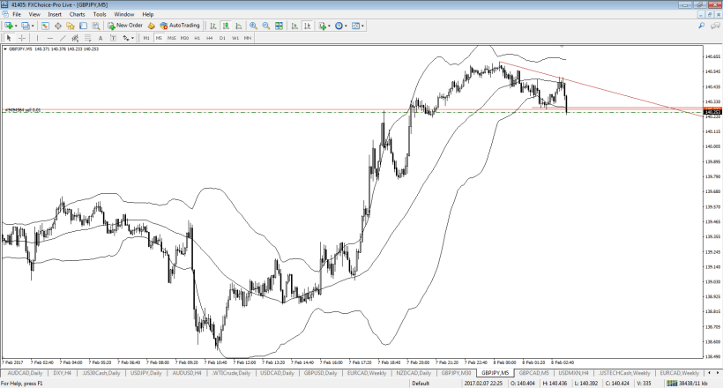The image size is (723, 388).
Task: Expand the Periods dropdown arrow
Action: 346,26
